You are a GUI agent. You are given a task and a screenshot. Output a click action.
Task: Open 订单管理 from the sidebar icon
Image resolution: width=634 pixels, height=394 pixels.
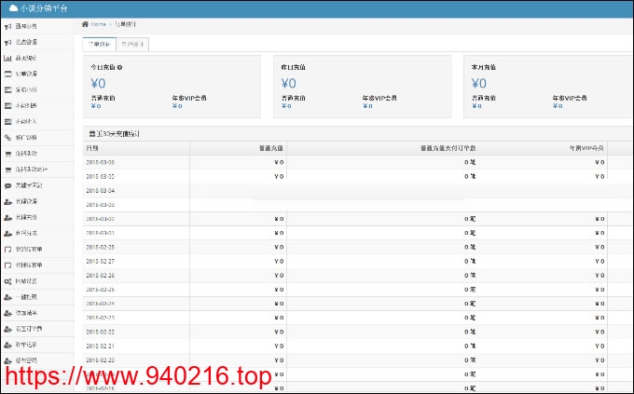click(x=7, y=74)
